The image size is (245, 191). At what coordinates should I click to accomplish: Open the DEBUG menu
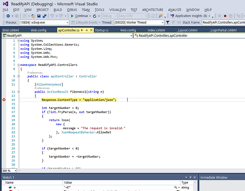point(72,10)
